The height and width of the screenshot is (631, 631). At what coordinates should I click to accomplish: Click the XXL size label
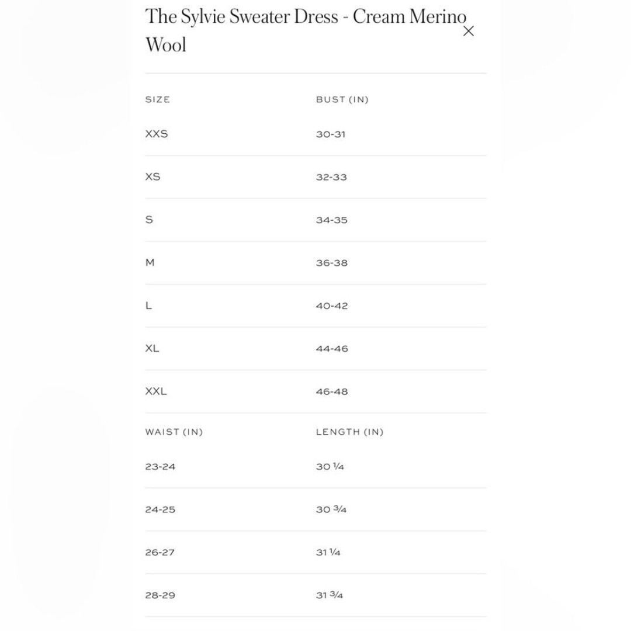[156, 391]
